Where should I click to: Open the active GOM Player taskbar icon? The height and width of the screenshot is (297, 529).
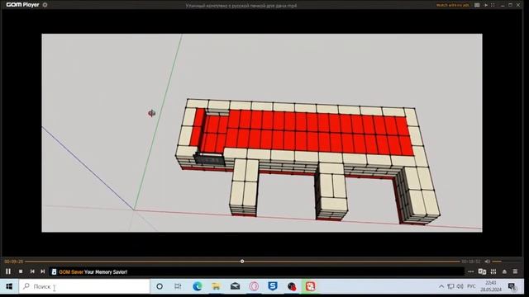(311, 286)
